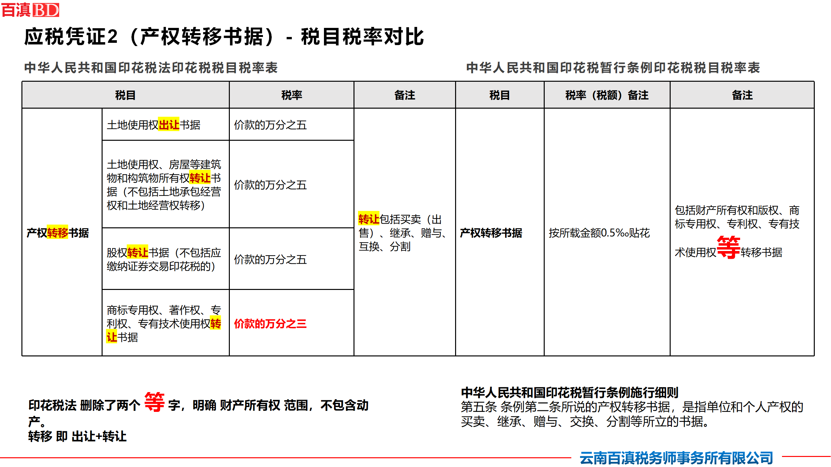Click the cell 按所载金额0.5‰贴花
The width and height of the screenshot is (831, 467).
(607, 233)
